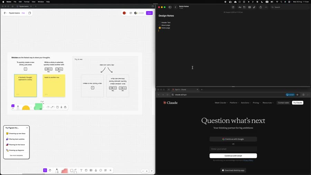Select the Hand tool in FigJam toolbar
Viewport: 311px width, 175px height.
(50, 170)
